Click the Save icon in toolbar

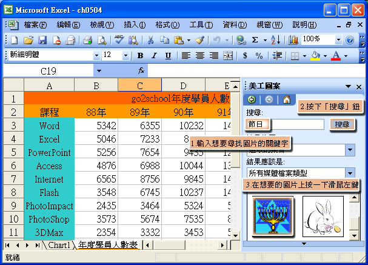[42, 40]
